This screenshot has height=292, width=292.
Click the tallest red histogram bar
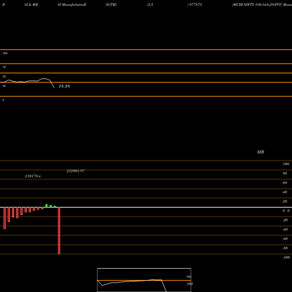(59, 231)
